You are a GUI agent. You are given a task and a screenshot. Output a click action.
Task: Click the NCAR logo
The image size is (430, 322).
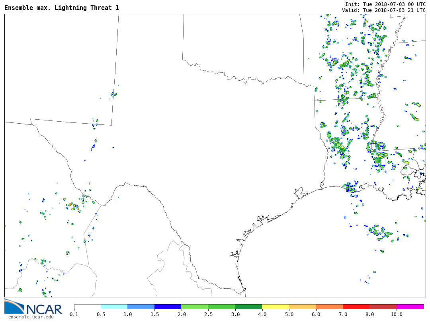click(x=33, y=307)
